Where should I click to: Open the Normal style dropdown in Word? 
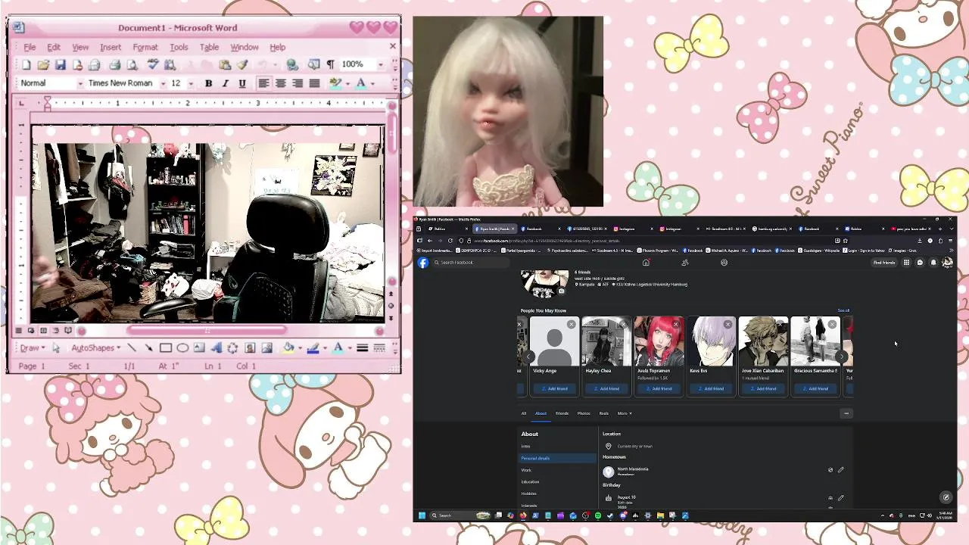(79, 83)
